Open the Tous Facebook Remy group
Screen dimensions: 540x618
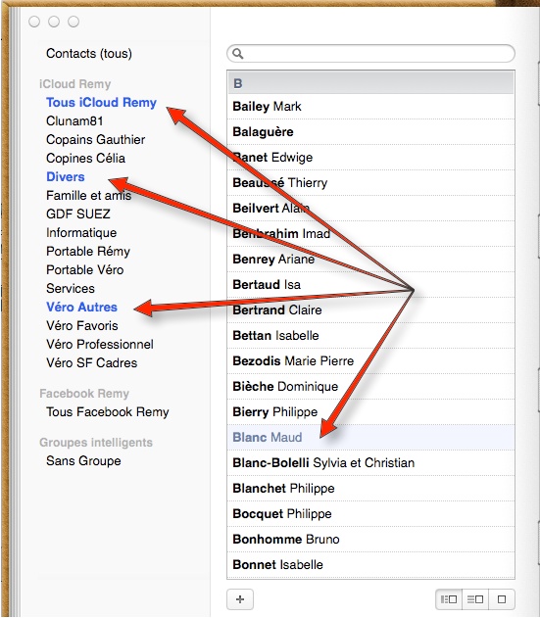pos(107,412)
